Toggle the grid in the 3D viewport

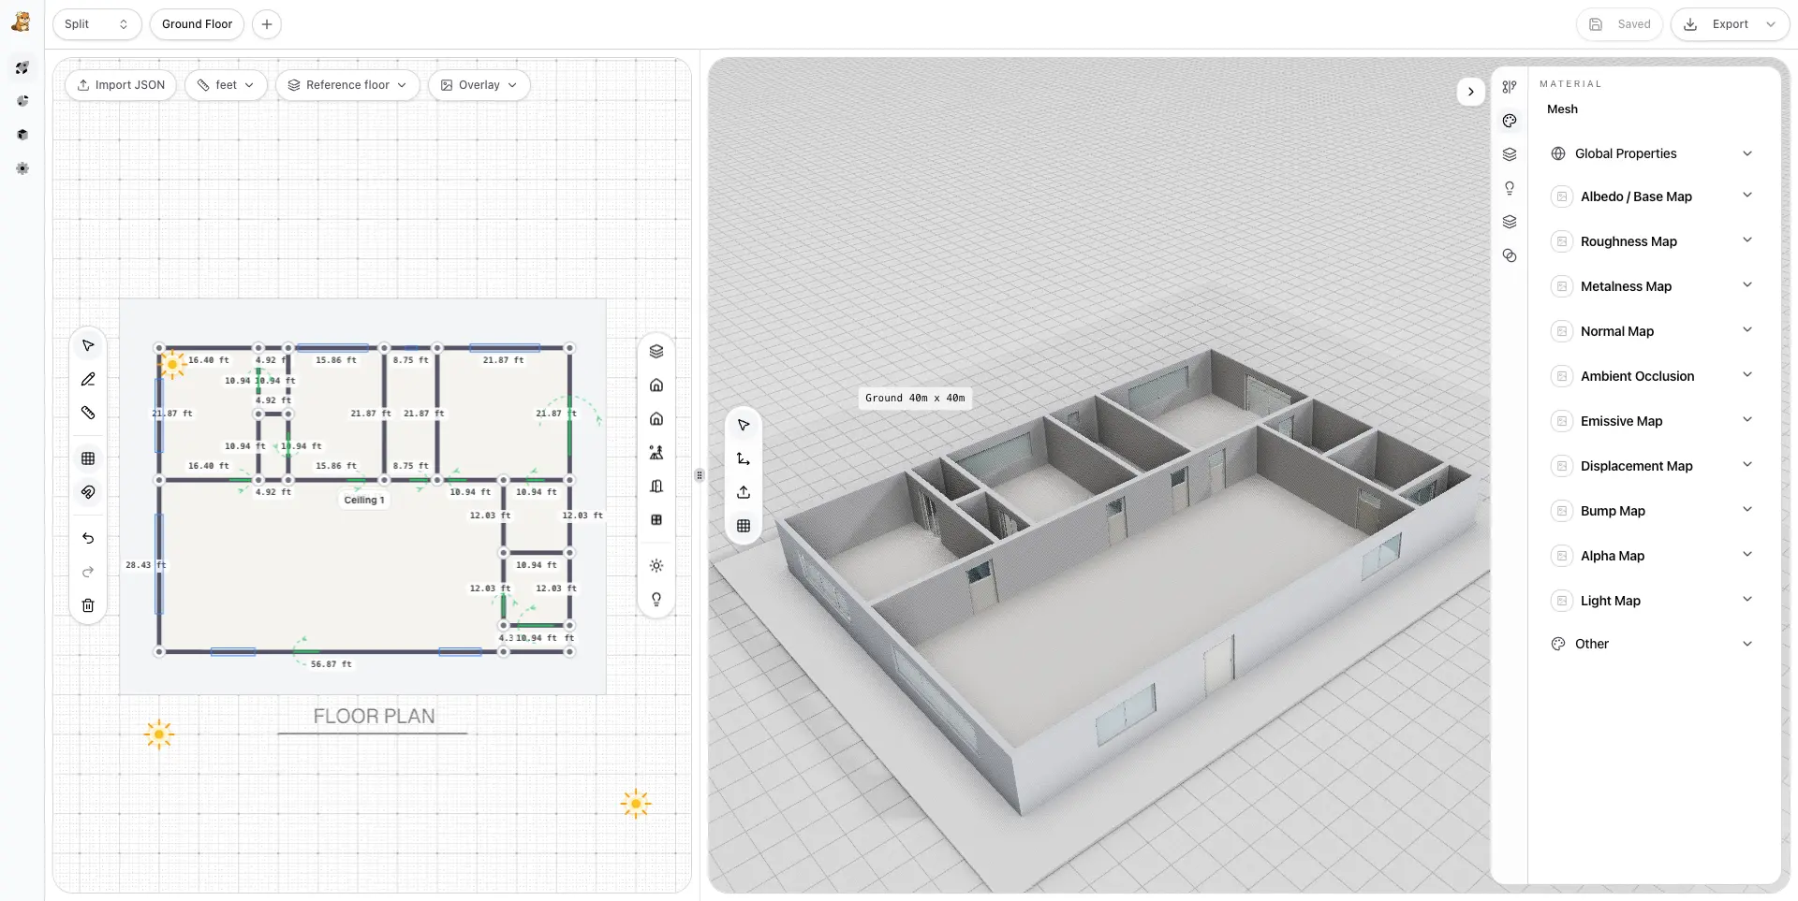tap(743, 526)
